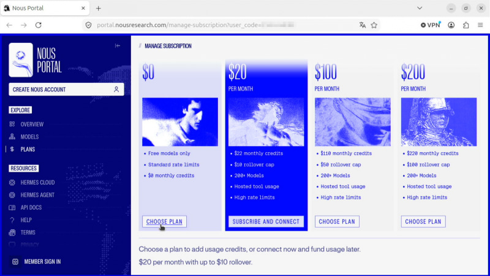Click the $100 plan blindfolded face image
Image resolution: width=490 pixels, height=276 pixels.
point(353,121)
